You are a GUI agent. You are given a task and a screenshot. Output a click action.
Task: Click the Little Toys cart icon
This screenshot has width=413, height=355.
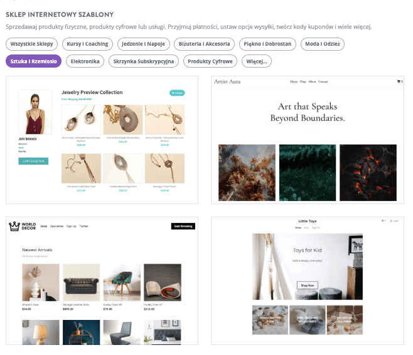click(383, 221)
